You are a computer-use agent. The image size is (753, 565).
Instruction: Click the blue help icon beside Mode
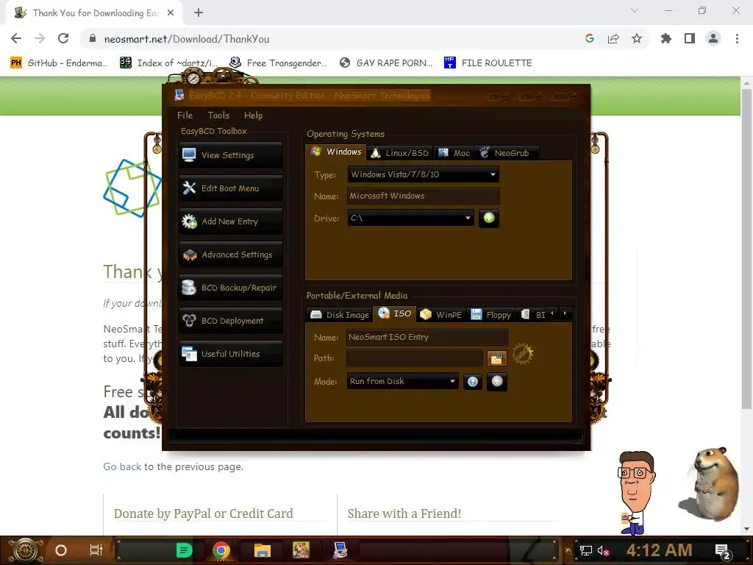tap(473, 382)
